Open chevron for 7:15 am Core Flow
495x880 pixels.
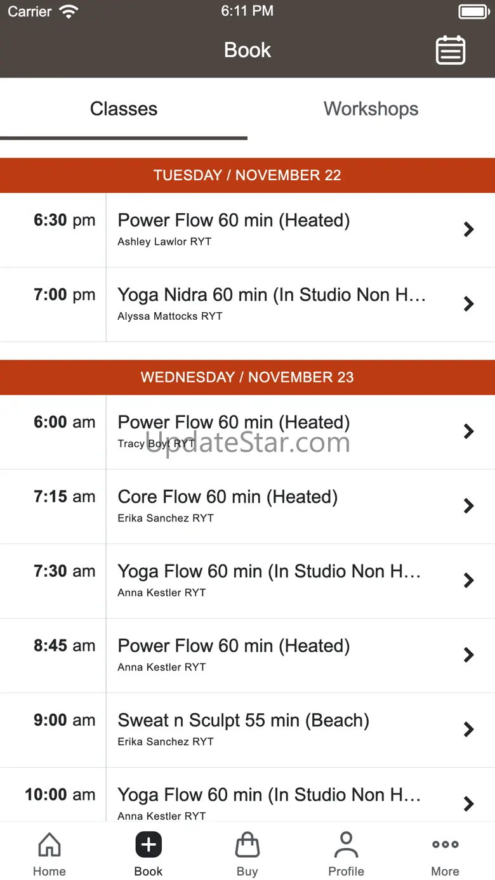pos(468,506)
